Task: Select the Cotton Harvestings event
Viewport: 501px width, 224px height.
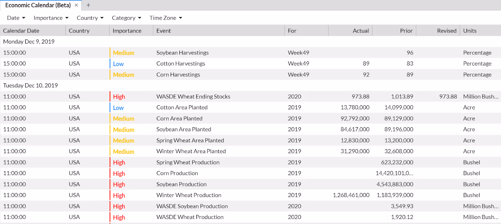Action: click(181, 64)
